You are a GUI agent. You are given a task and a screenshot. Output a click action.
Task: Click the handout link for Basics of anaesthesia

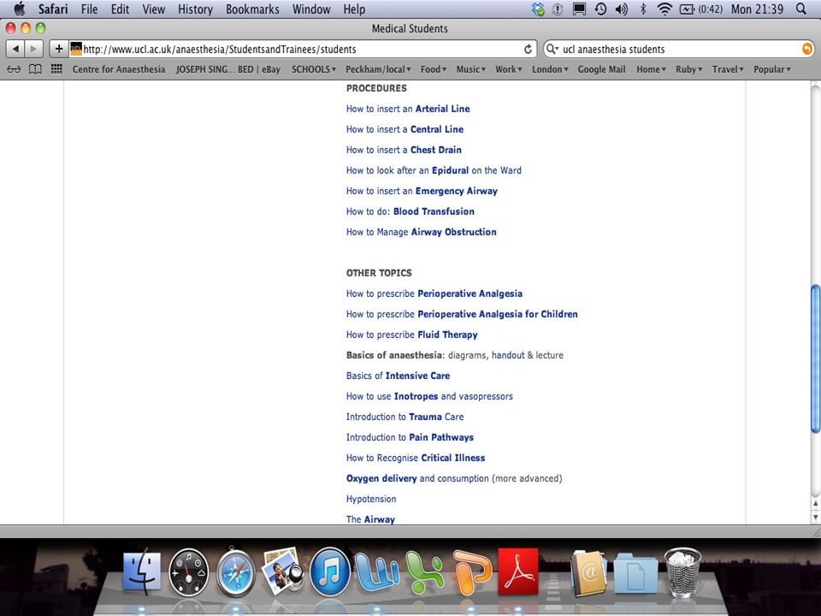pyautogui.click(x=508, y=355)
